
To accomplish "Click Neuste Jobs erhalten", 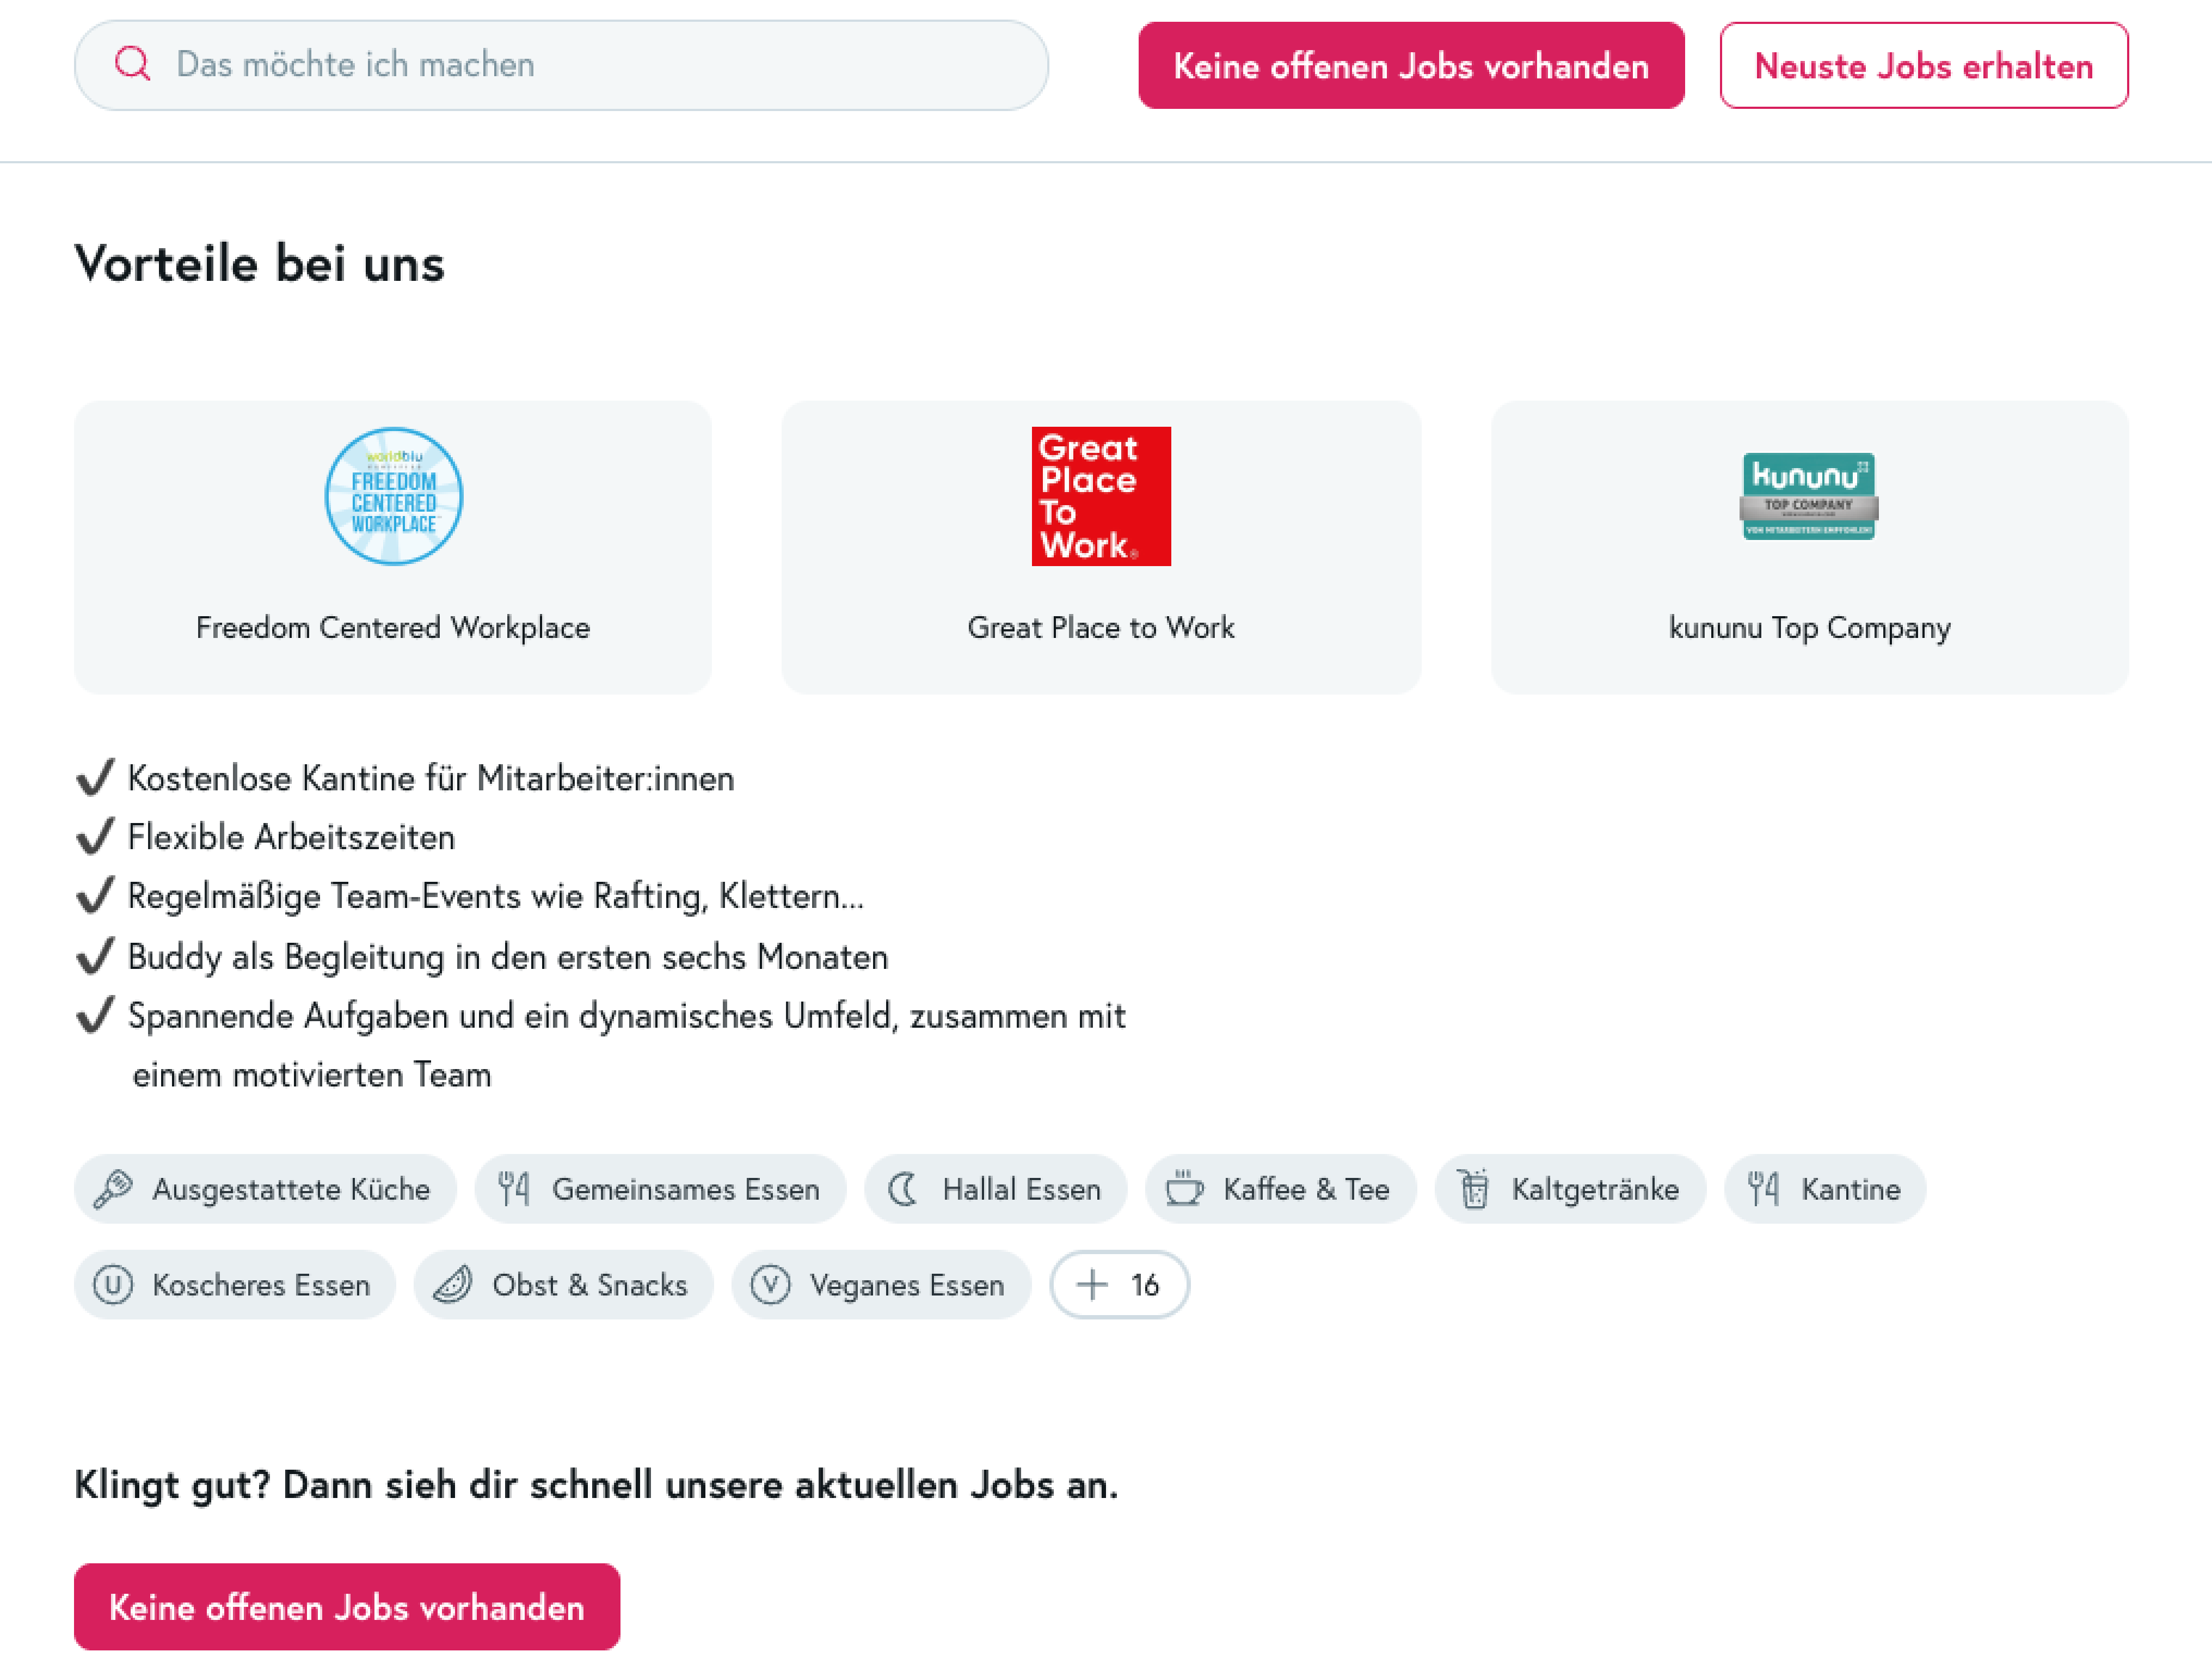I will tap(1922, 65).
